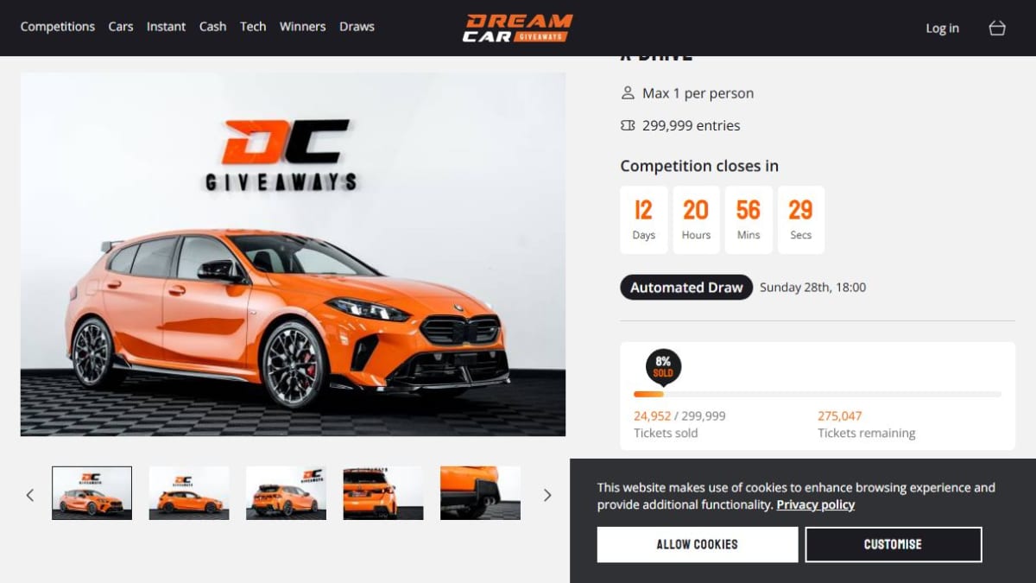Select the rear-view car thumbnail
This screenshot has width=1036, height=583.
tap(383, 493)
